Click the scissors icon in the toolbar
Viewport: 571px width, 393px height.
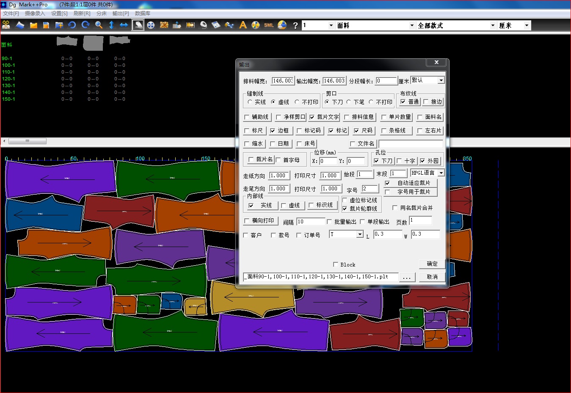(6, 25)
